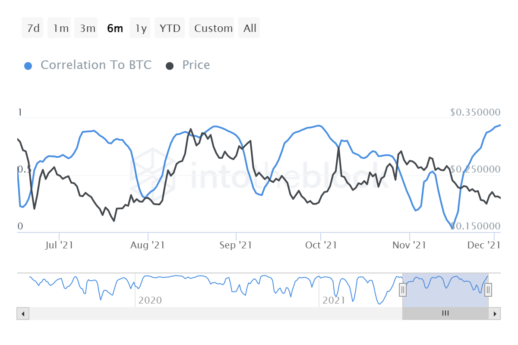Image resolution: width=518 pixels, height=345 pixels.
Task: Toggle the blue Correlation To BTC dot
Action: coord(28,66)
